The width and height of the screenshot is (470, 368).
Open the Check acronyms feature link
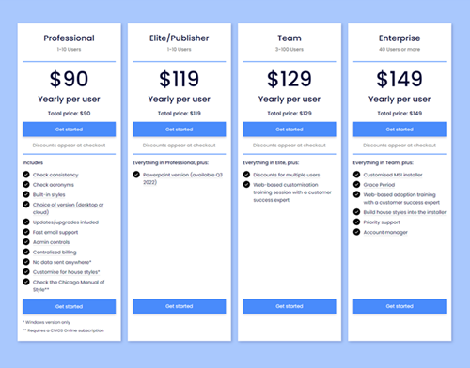point(54,185)
